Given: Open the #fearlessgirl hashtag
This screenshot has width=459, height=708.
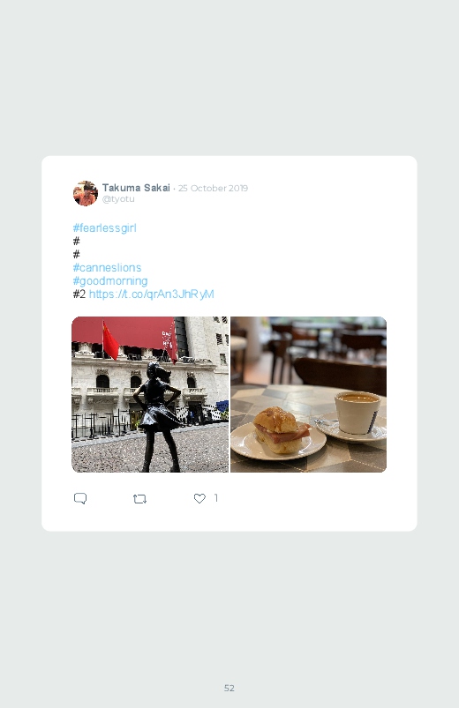Looking at the screenshot, I should [104, 228].
